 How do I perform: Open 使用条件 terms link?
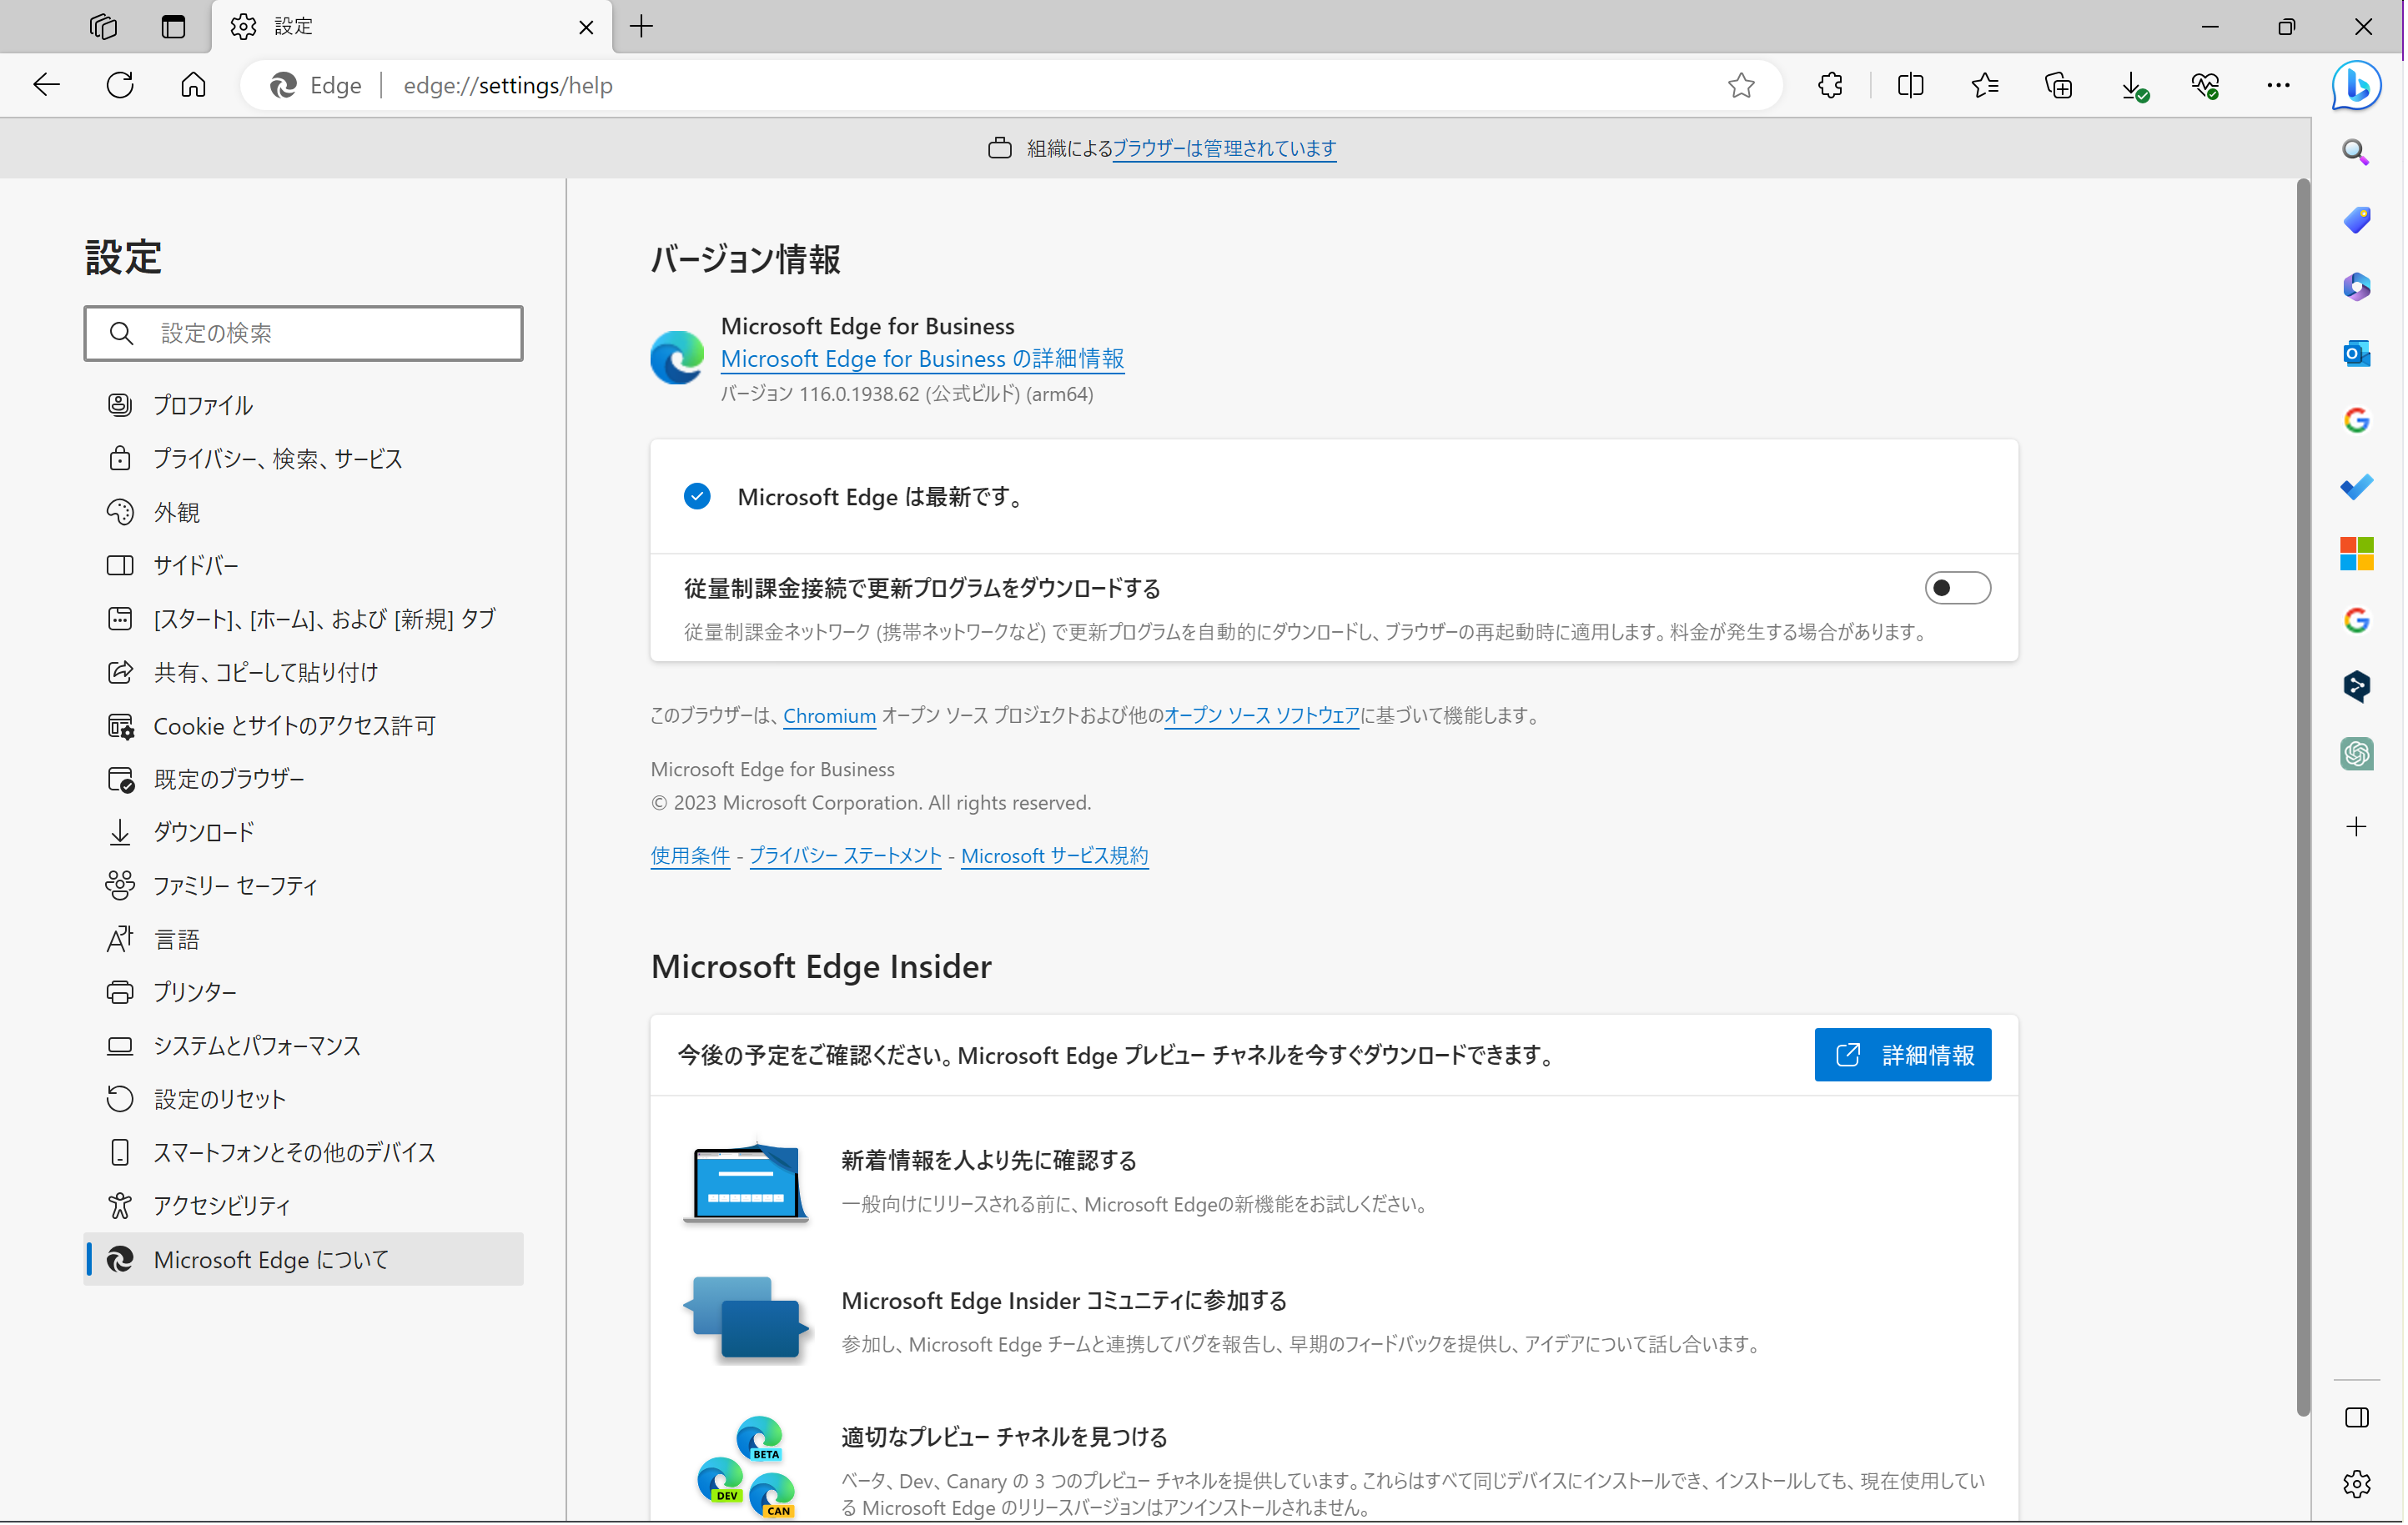coord(690,855)
